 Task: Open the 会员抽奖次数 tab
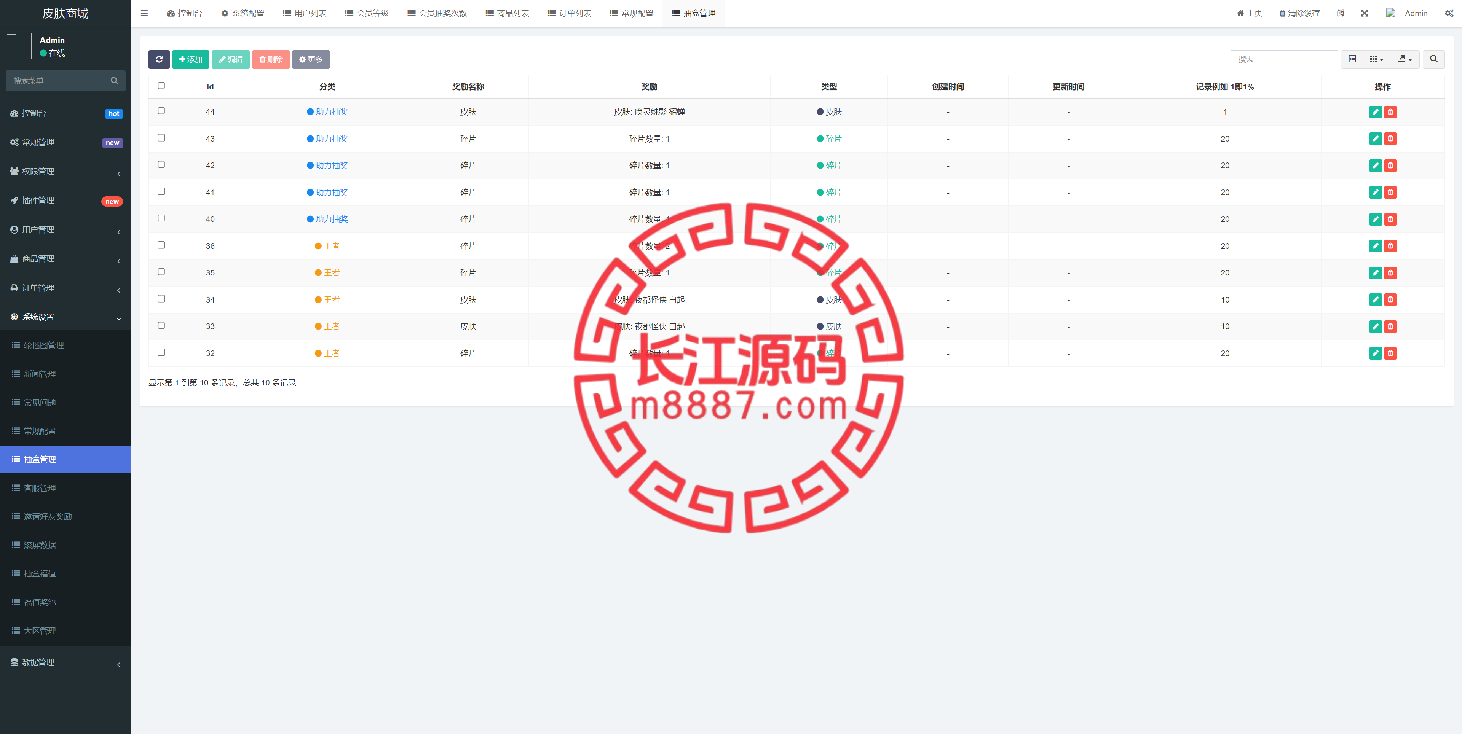[x=437, y=13]
